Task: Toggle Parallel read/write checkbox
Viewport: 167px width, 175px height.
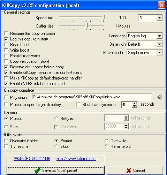Action: tap(6, 56)
